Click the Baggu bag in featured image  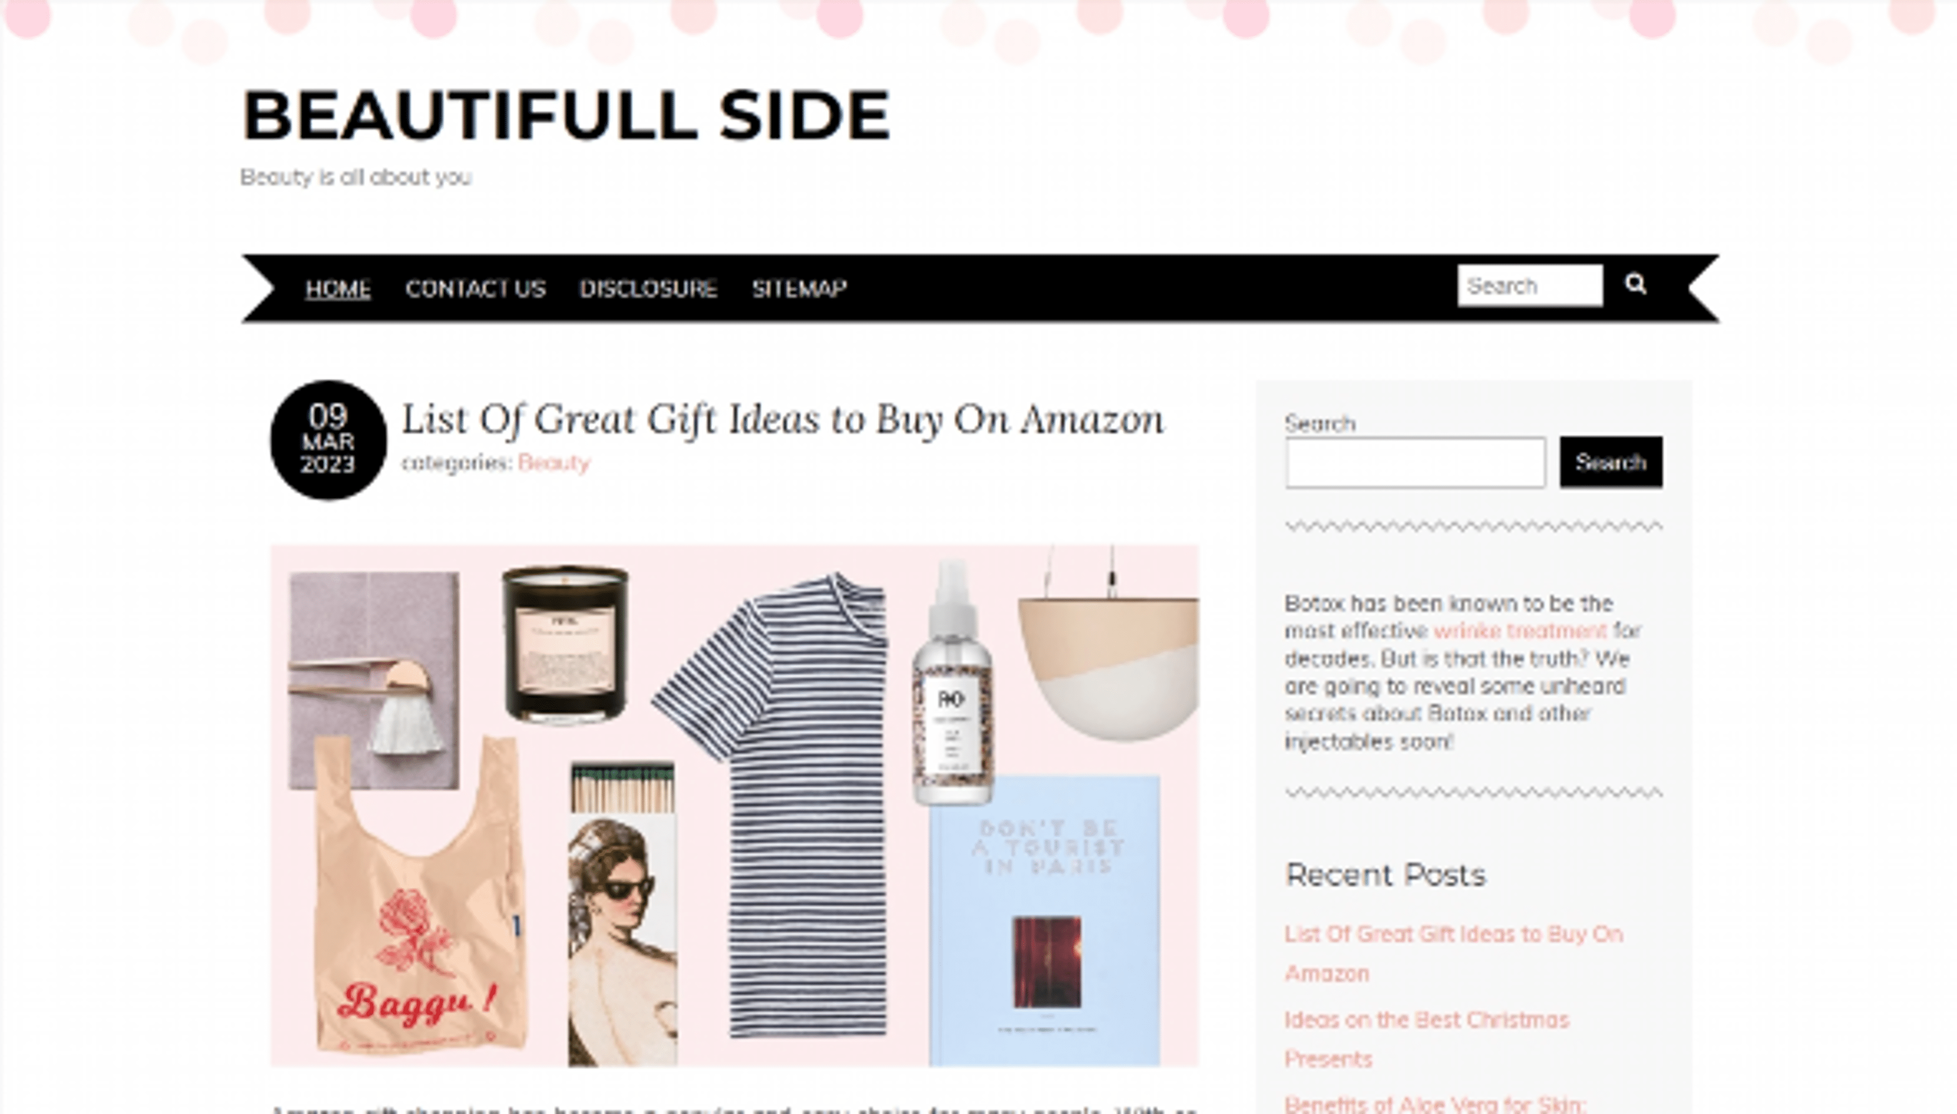coord(419,895)
